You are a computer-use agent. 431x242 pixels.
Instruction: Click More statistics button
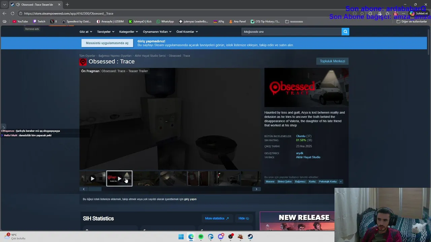pyautogui.click(x=217, y=218)
